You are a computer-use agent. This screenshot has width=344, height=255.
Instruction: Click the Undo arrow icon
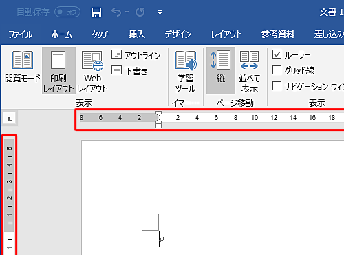(116, 12)
